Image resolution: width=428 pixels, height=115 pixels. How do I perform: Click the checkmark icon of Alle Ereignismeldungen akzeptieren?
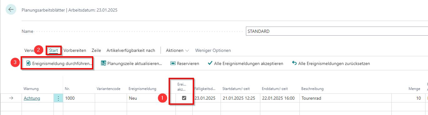[210, 63]
